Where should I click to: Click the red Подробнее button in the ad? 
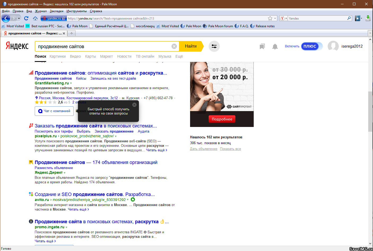[222, 119]
